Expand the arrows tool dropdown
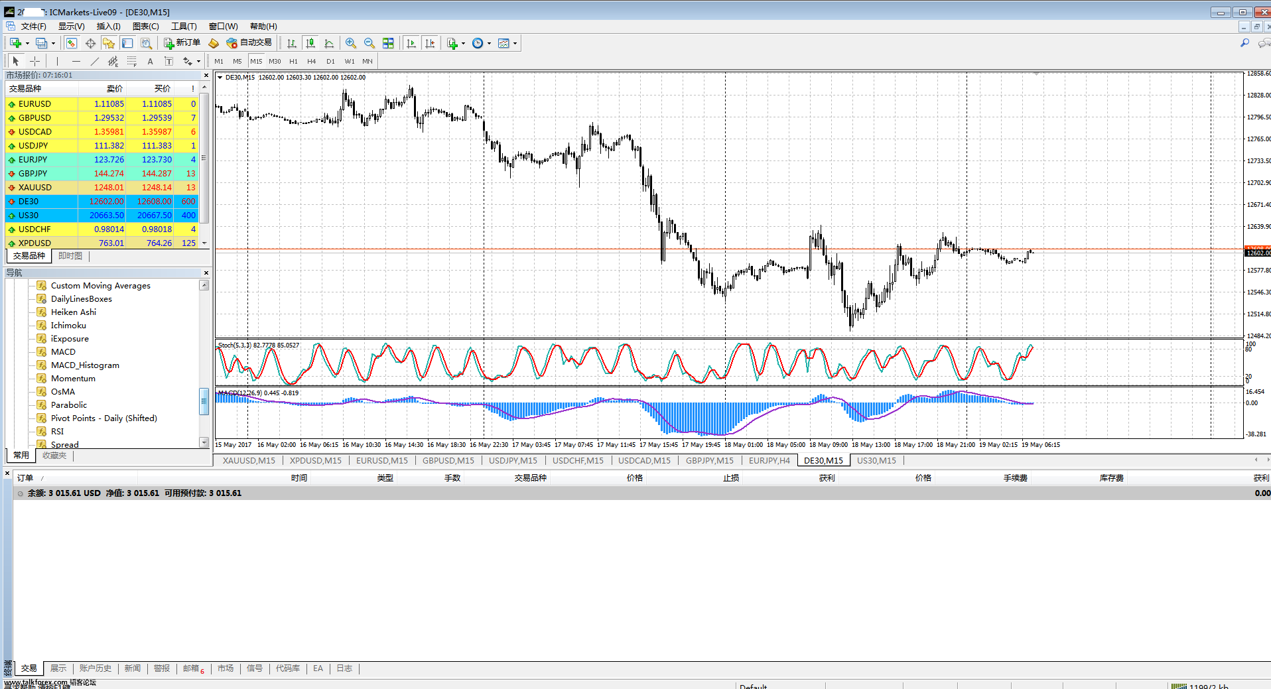The image size is (1271, 689). 198,61
